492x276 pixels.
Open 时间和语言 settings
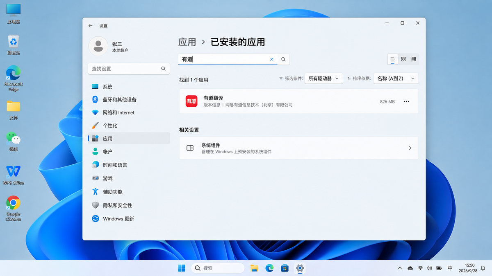pyautogui.click(x=129, y=165)
